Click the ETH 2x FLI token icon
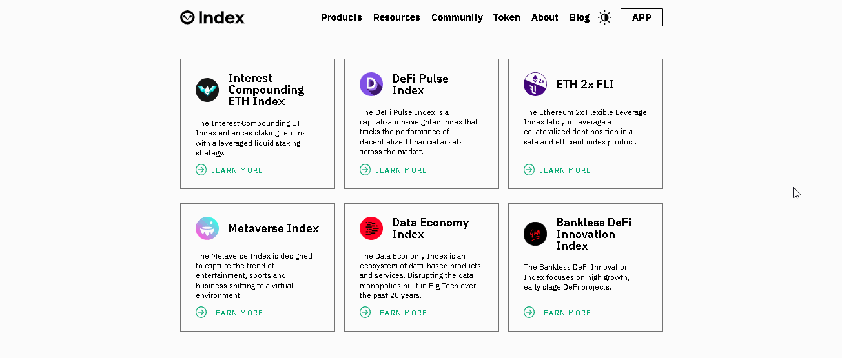 click(535, 84)
